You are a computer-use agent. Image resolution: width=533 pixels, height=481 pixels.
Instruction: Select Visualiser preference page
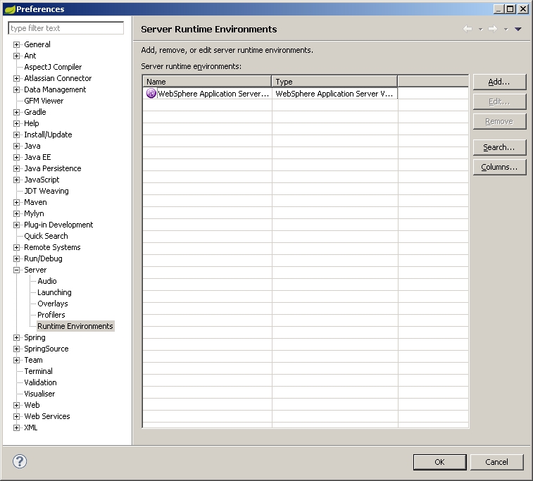pyautogui.click(x=39, y=394)
